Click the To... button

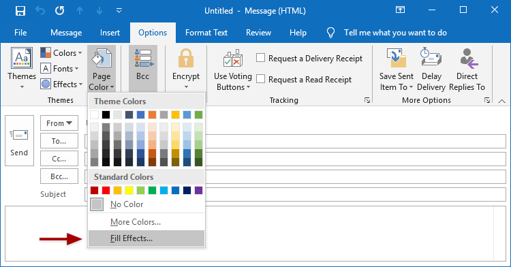pos(59,141)
